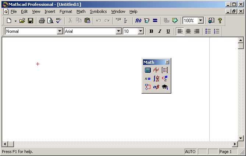Create a new worksheet with New icon
The image size is (246, 156).
(x=9, y=21)
